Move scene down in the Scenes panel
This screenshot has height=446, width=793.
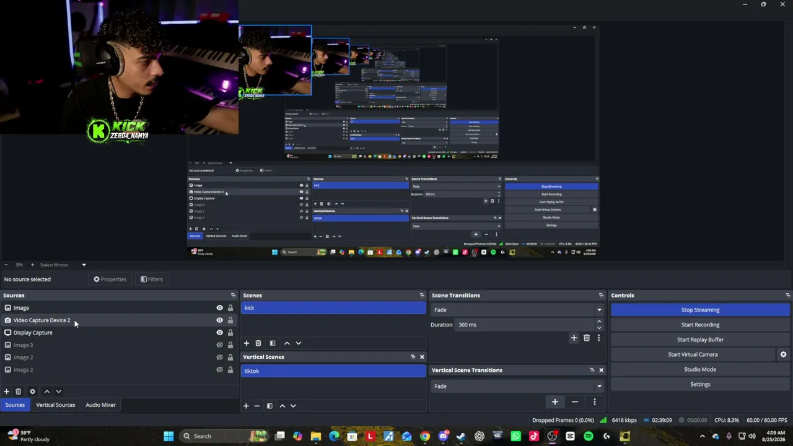pyautogui.click(x=298, y=343)
